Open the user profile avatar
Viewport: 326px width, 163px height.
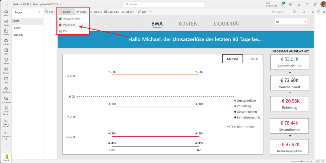(x=323, y=4)
